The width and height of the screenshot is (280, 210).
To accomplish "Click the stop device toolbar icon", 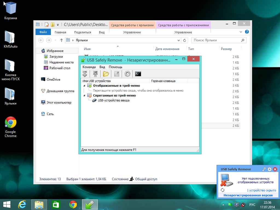I will pos(85,74).
